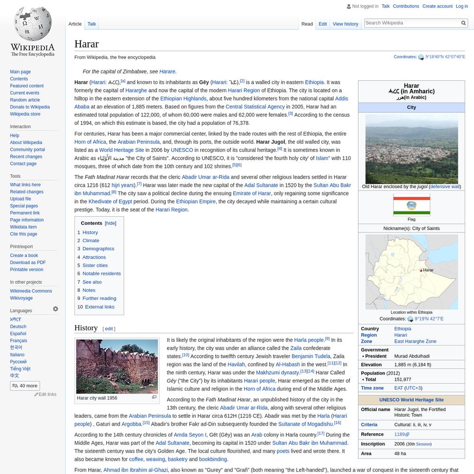Screen dimensions: 474x474
Task: Enlarge the Harar city wall thumbnail icon
Action: [154, 397]
